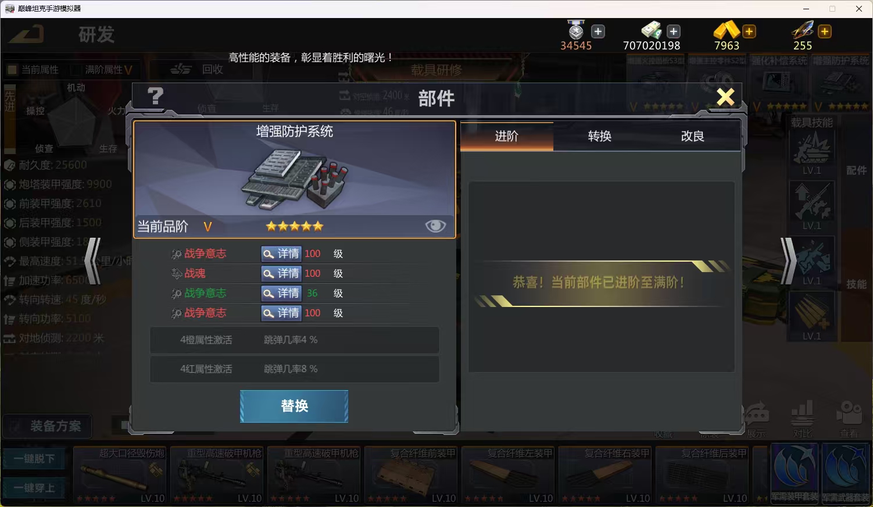Viewport: 873px width, 507px height.
Task: Open 详情 for the green 战争意志 skill
Action: click(281, 293)
